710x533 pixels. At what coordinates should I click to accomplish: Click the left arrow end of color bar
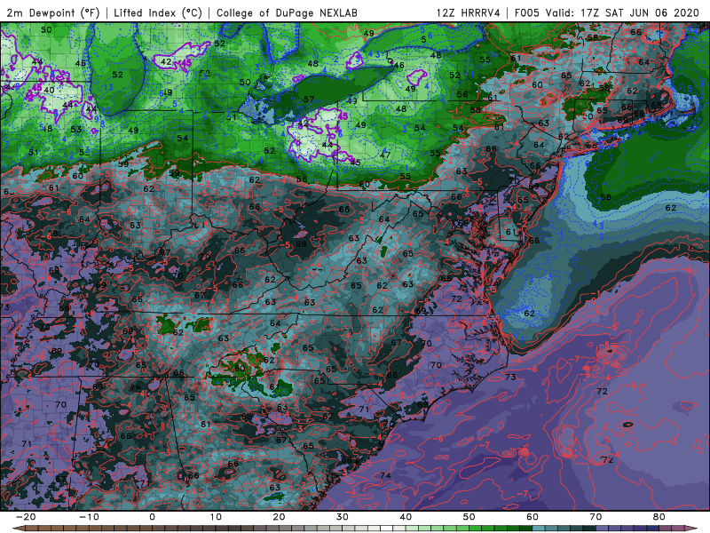coord(17,529)
